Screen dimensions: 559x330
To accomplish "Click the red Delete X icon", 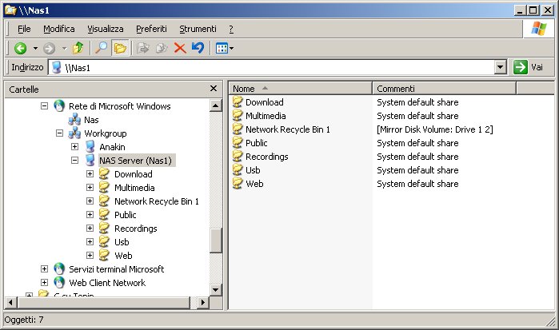I will click(x=180, y=48).
